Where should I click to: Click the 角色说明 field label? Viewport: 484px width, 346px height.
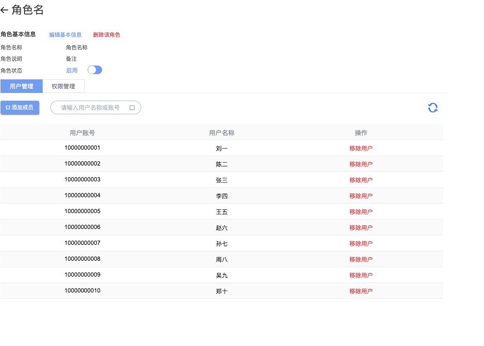point(11,59)
